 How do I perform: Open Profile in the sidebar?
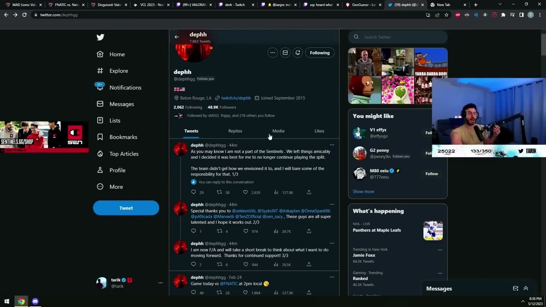pyautogui.click(x=111, y=170)
